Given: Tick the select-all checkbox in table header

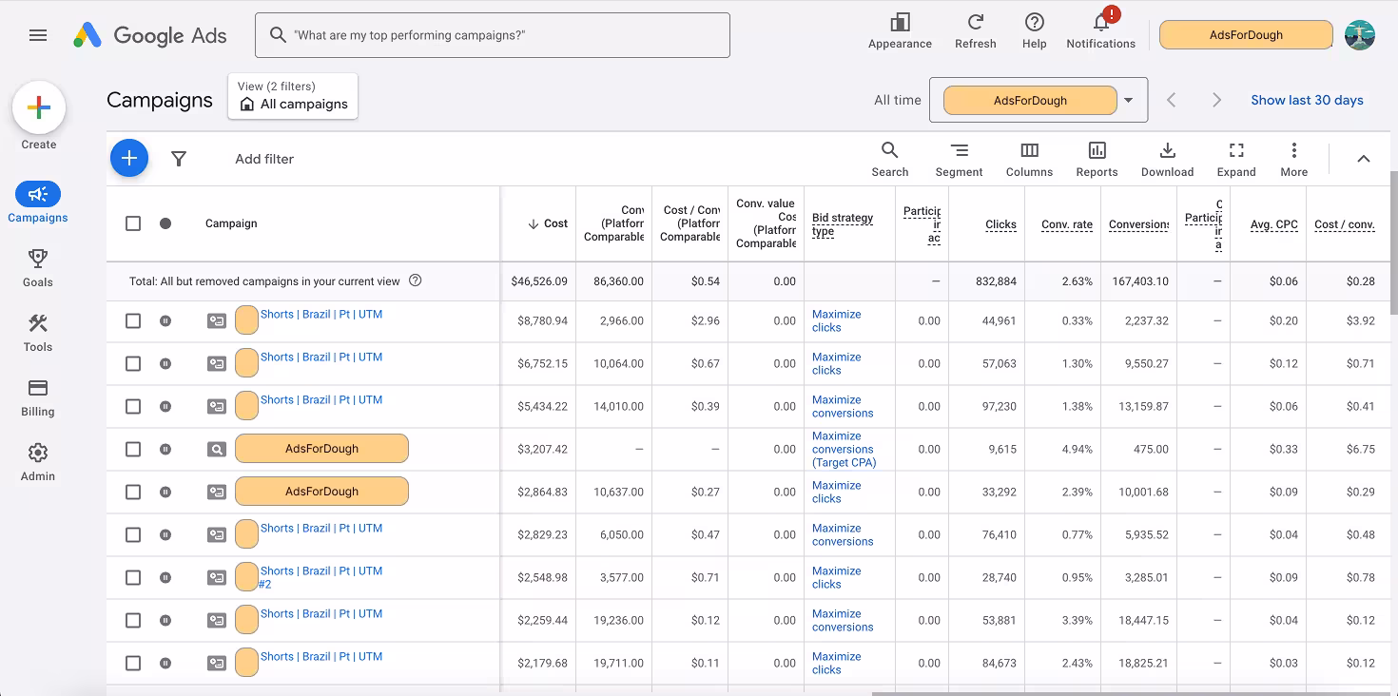Looking at the screenshot, I should pyautogui.click(x=133, y=223).
